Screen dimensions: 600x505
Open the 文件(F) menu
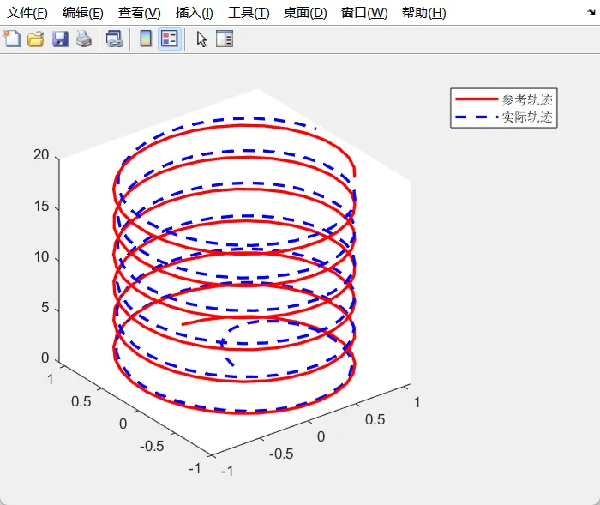tap(27, 13)
